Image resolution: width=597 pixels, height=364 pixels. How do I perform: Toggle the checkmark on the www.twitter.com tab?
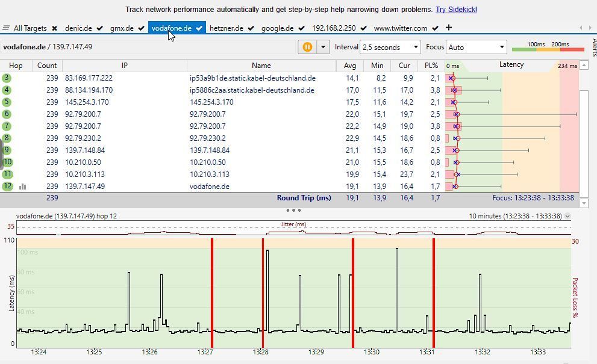(x=435, y=28)
